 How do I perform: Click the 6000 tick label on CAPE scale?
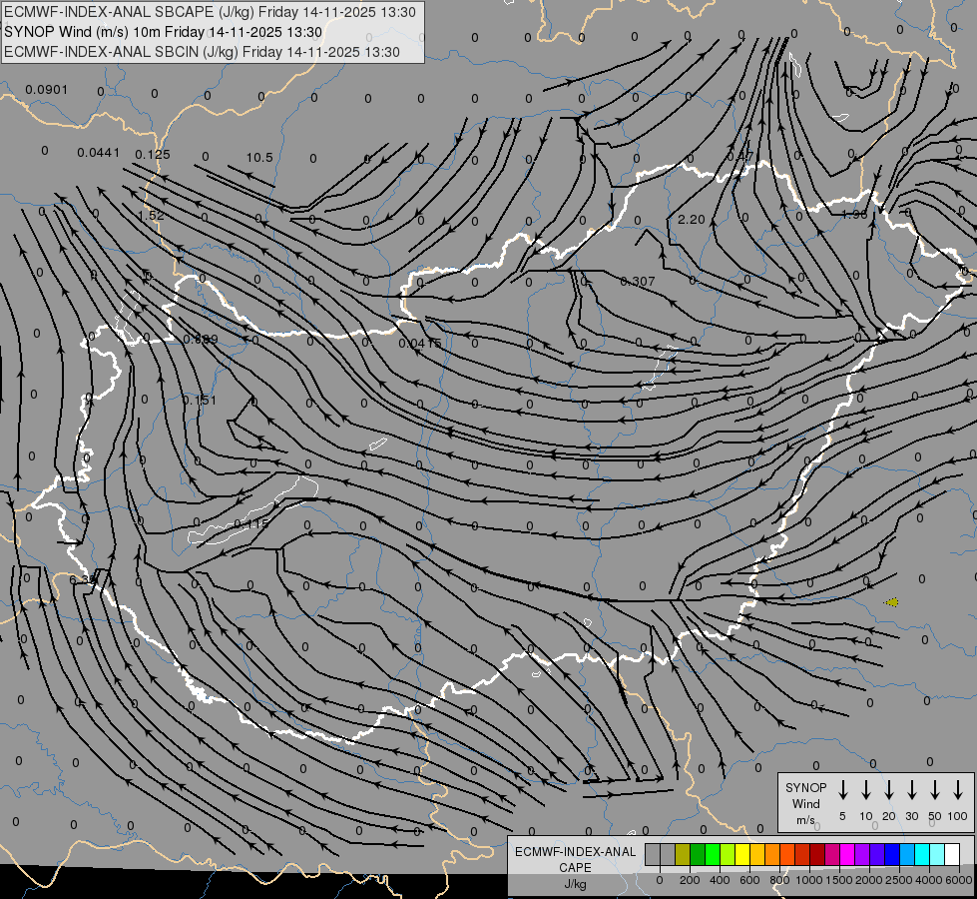point(959,880)
